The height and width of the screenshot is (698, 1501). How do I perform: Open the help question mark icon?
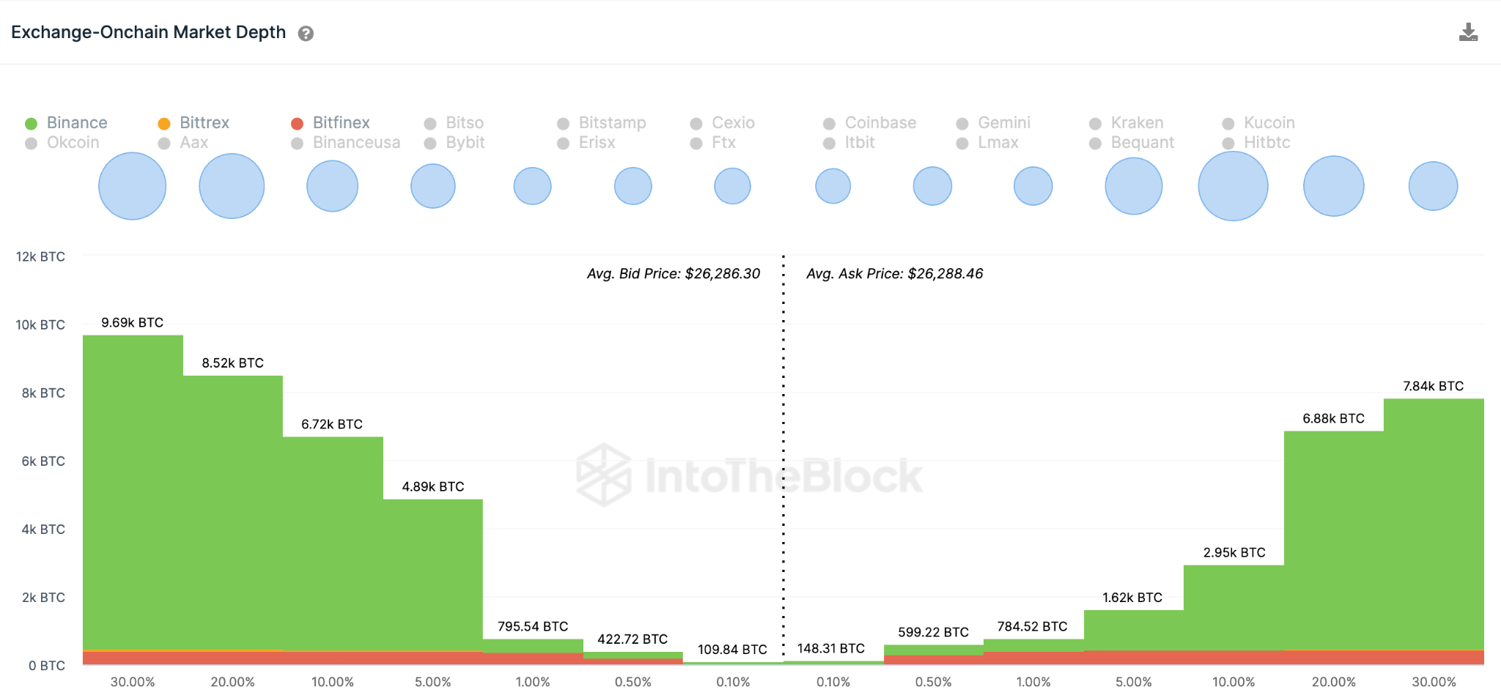[x=306, y=34]
